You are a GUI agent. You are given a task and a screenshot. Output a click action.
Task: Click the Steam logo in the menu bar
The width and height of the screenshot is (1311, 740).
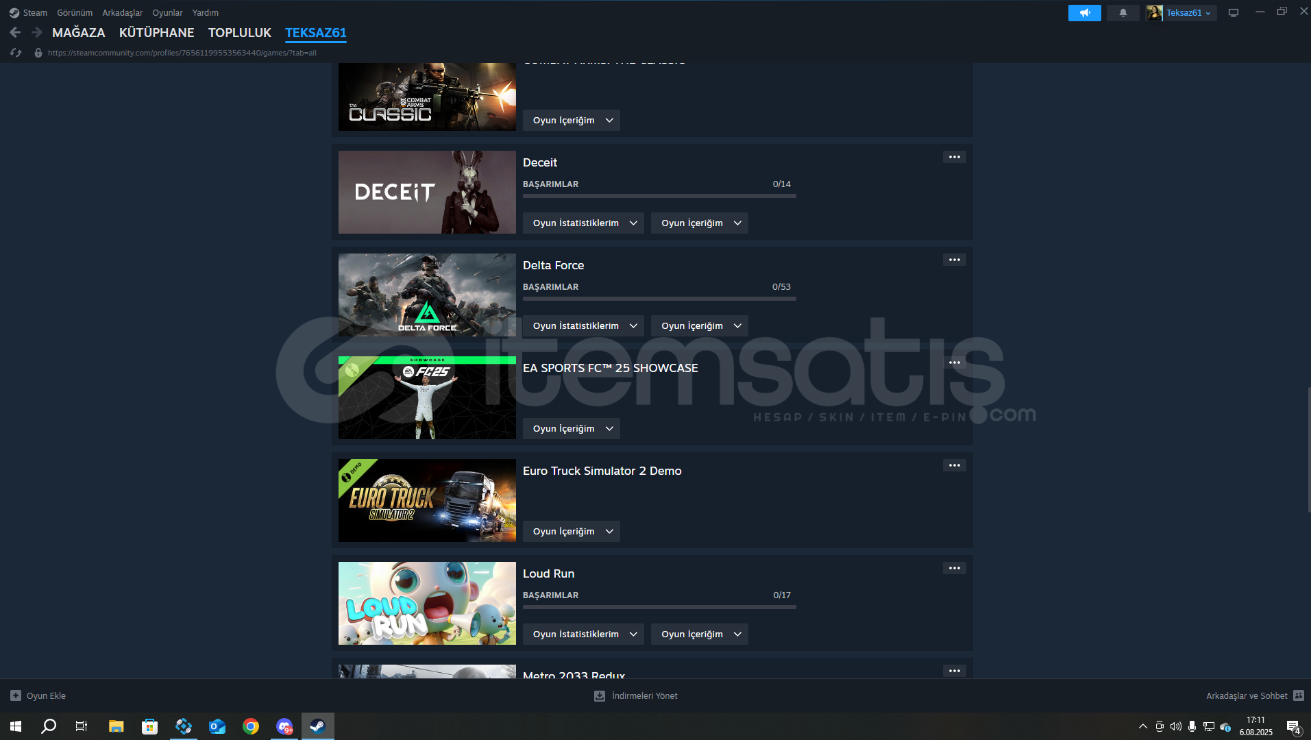pos(14,13)
